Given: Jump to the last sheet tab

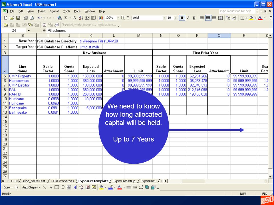Looking at the screenshot, I should click(17, 181).
